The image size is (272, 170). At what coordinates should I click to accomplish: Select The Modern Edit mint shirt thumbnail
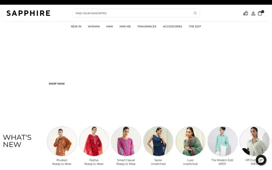(x=223, y=141)
